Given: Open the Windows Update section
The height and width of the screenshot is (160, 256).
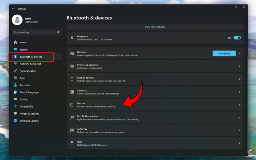Looking at the screenshot, I should 37,121.
